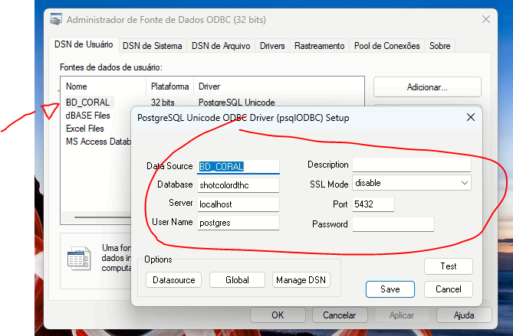Click the Database field shotcolordthc

[x=238, y=185]
